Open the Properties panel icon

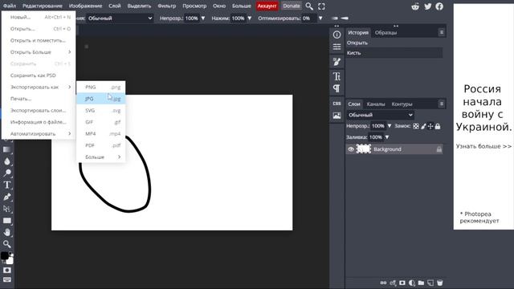pyautogui.click(x=337, y=47)
